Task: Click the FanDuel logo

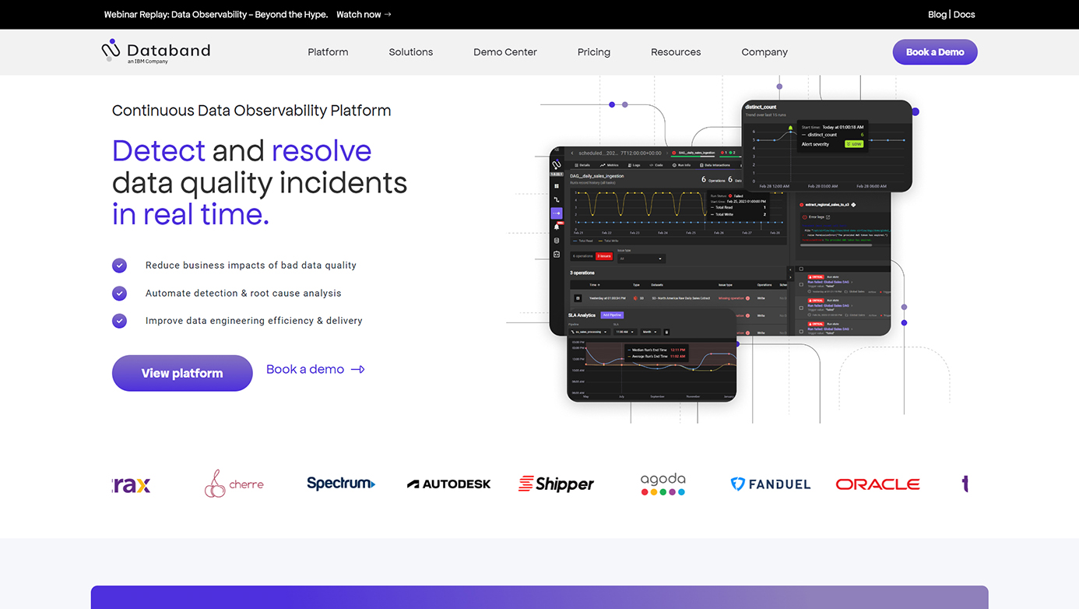Action: [770, 484]
